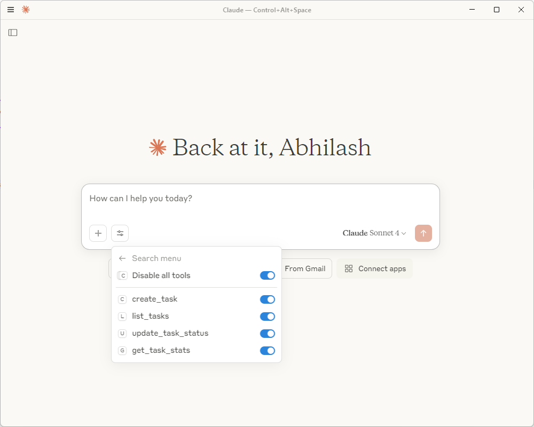Click the Claude logo in title bar
534x427 pixels.
click(x=26, y=10)
